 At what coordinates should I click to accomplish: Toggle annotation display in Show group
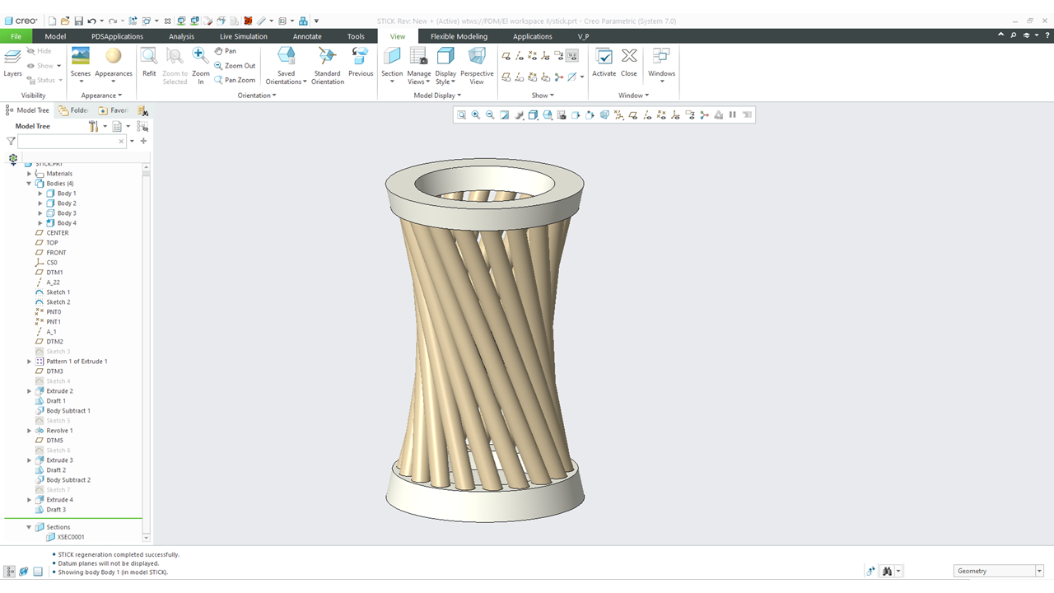click(x=559, y=56)
